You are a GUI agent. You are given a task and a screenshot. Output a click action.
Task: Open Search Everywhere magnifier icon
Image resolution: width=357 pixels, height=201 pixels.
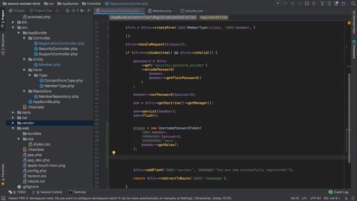[x=353, y=3]
